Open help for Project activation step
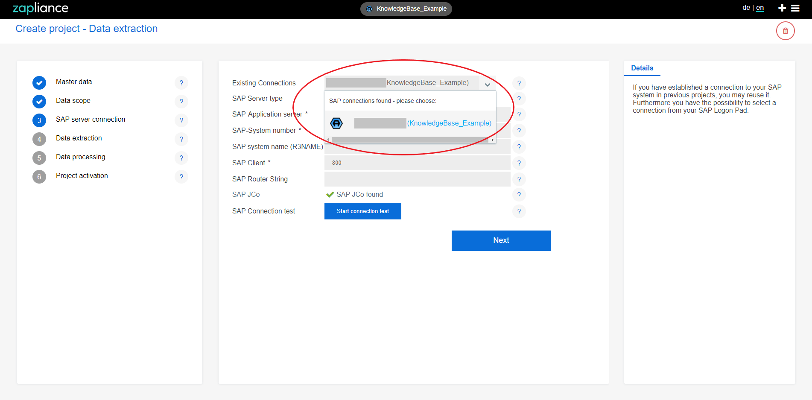The width and height of the screenshot is (812, 400). click(x=181, y=177)
